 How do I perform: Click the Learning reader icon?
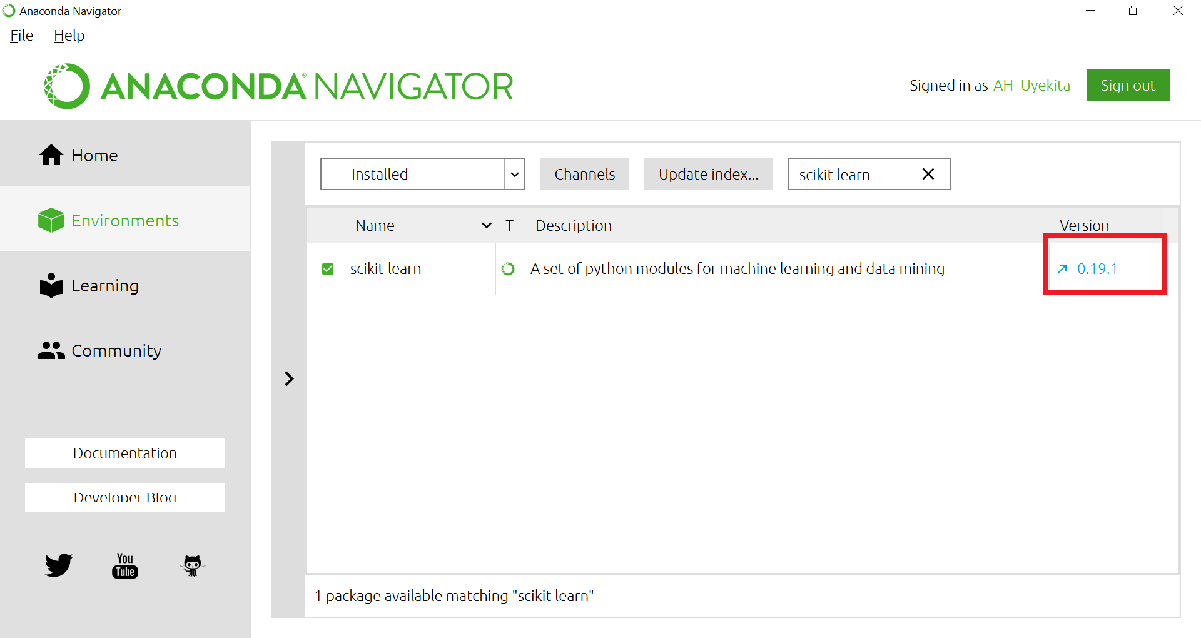[x=51, y=285]
